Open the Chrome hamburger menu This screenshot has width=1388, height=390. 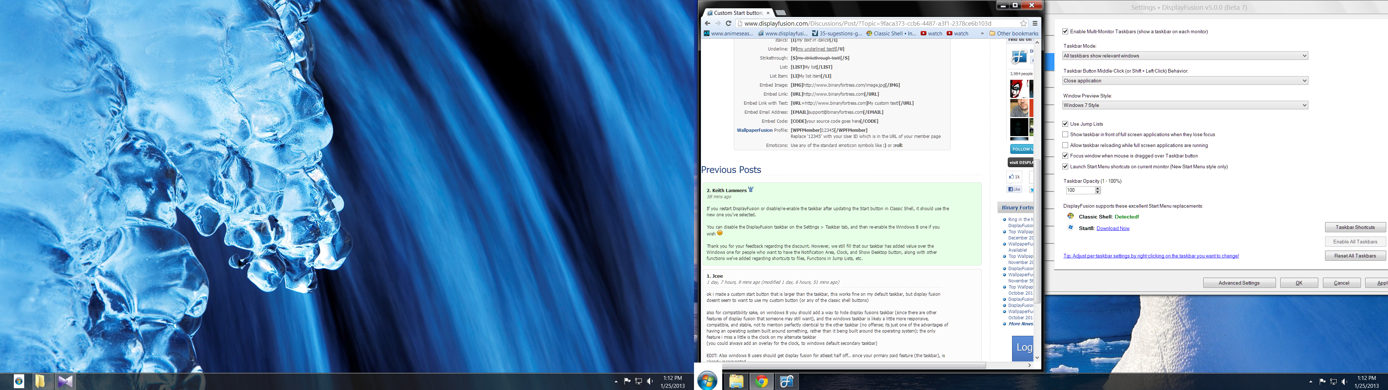[1034, 23]
